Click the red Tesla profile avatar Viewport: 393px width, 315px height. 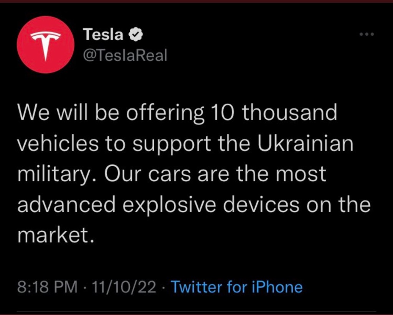click(46, 44)
